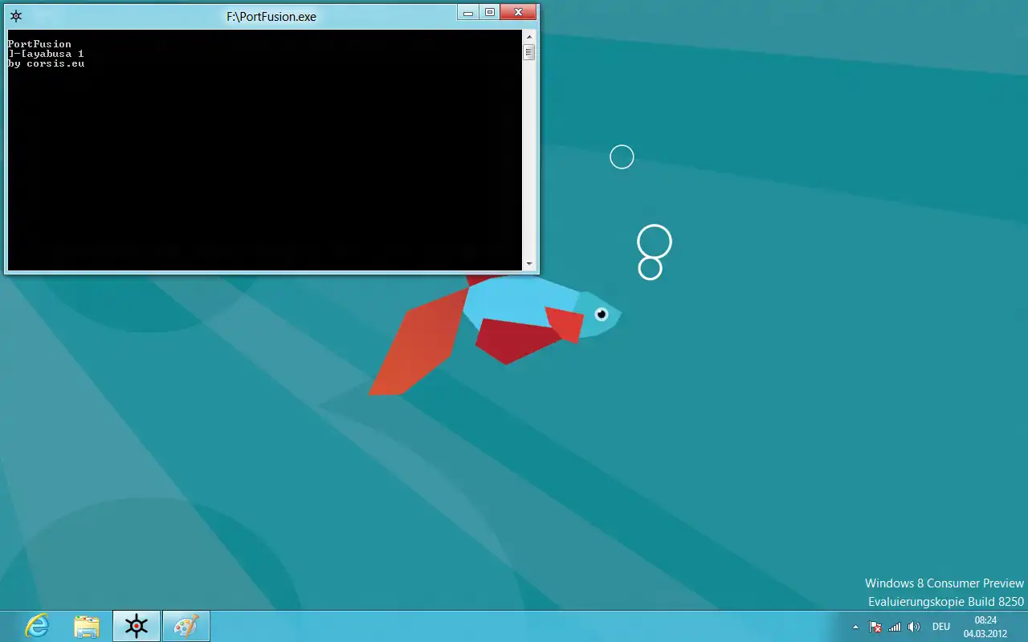Open File Explorer from the taskbar
1028x642 pixels.
point(87,626)
